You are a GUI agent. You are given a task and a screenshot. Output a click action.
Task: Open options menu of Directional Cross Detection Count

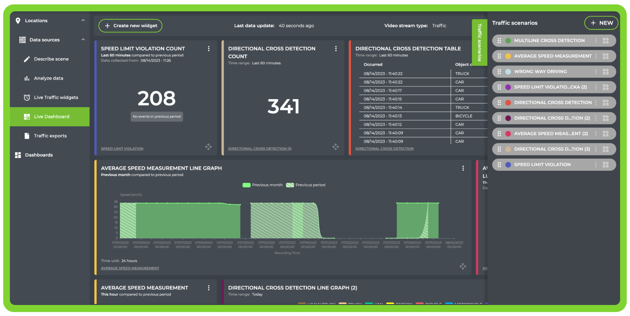(x=336, y=49)
